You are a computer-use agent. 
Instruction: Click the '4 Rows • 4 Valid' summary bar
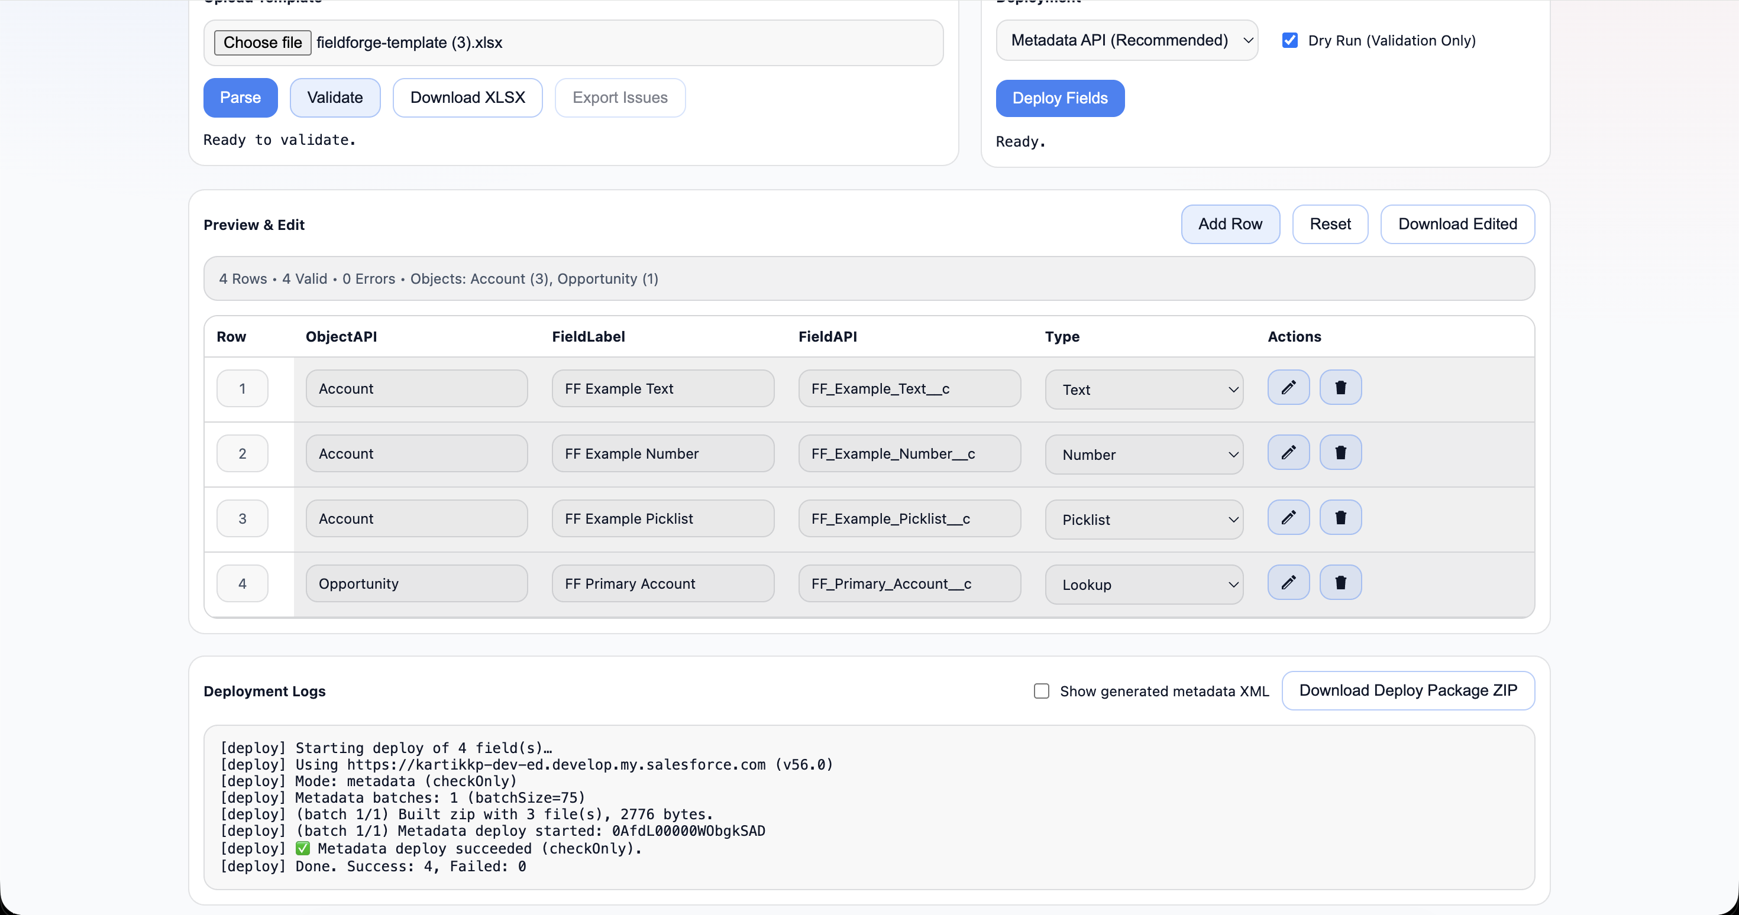[x=869, y=278]
